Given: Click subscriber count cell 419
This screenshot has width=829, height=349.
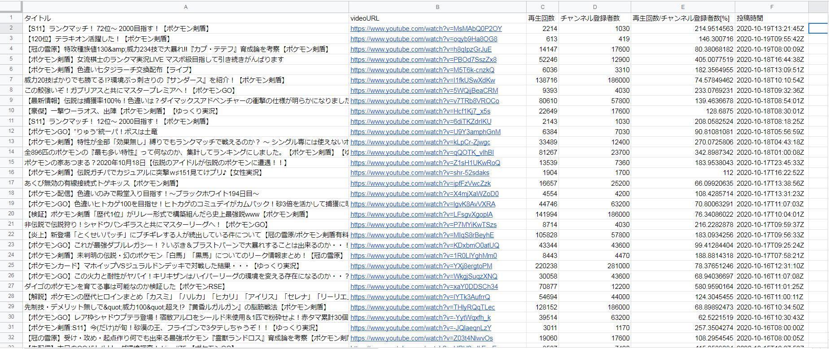Looking at the screenshot, I should pos(595,39).
